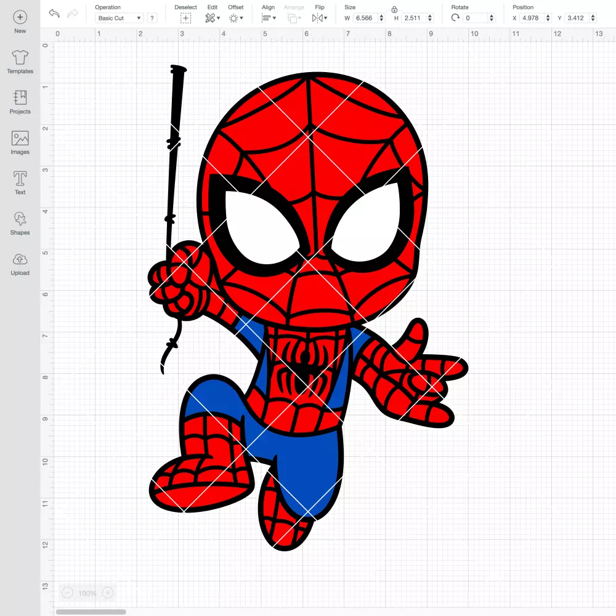
Task: Open the Shapes panel
Action: [20, 224]
